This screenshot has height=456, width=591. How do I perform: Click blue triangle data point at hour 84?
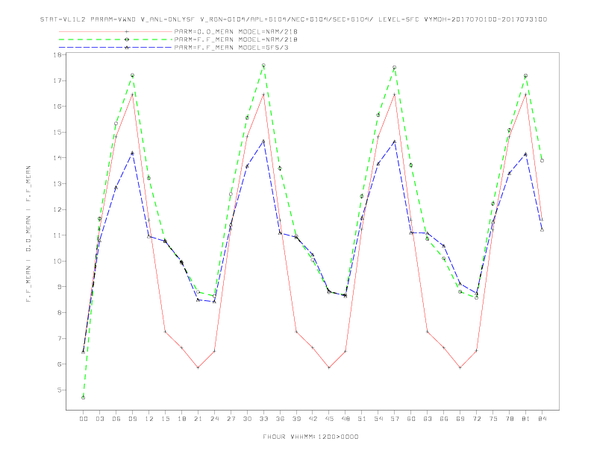click(542, 230)
